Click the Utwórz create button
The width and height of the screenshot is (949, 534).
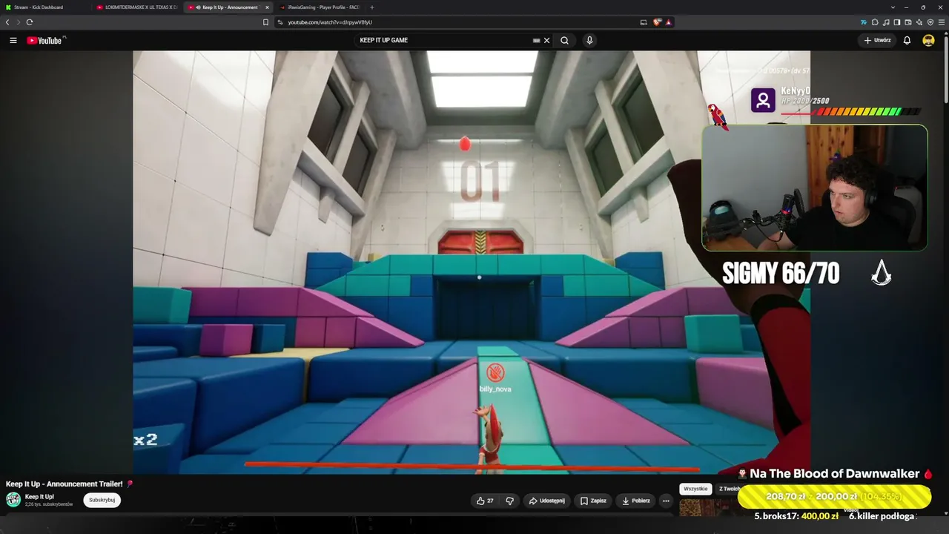tap(877, 40)
